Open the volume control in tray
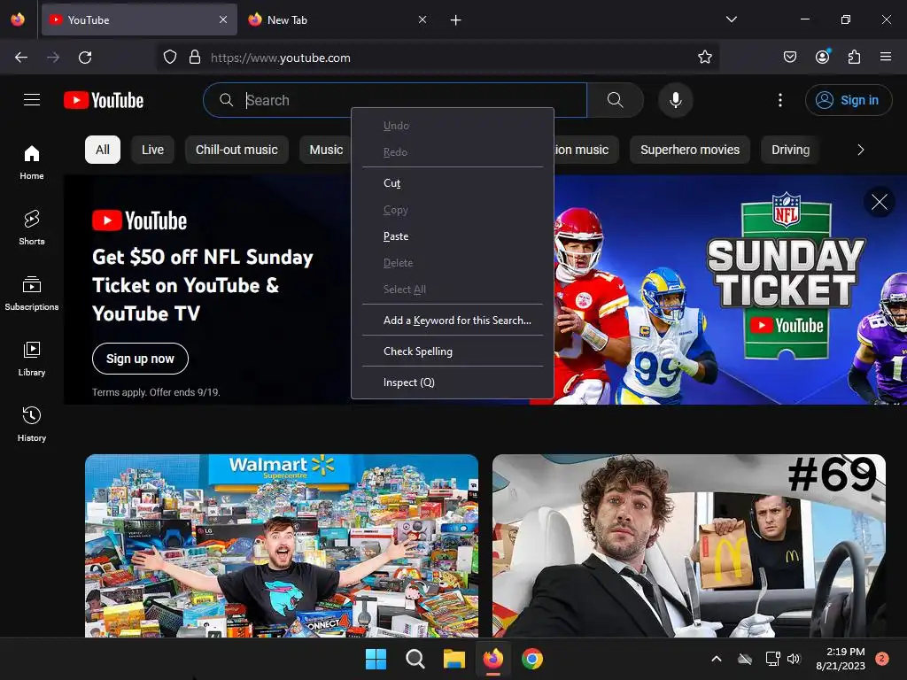The height and width of the screenshot is (680, 907). point(794,659)
